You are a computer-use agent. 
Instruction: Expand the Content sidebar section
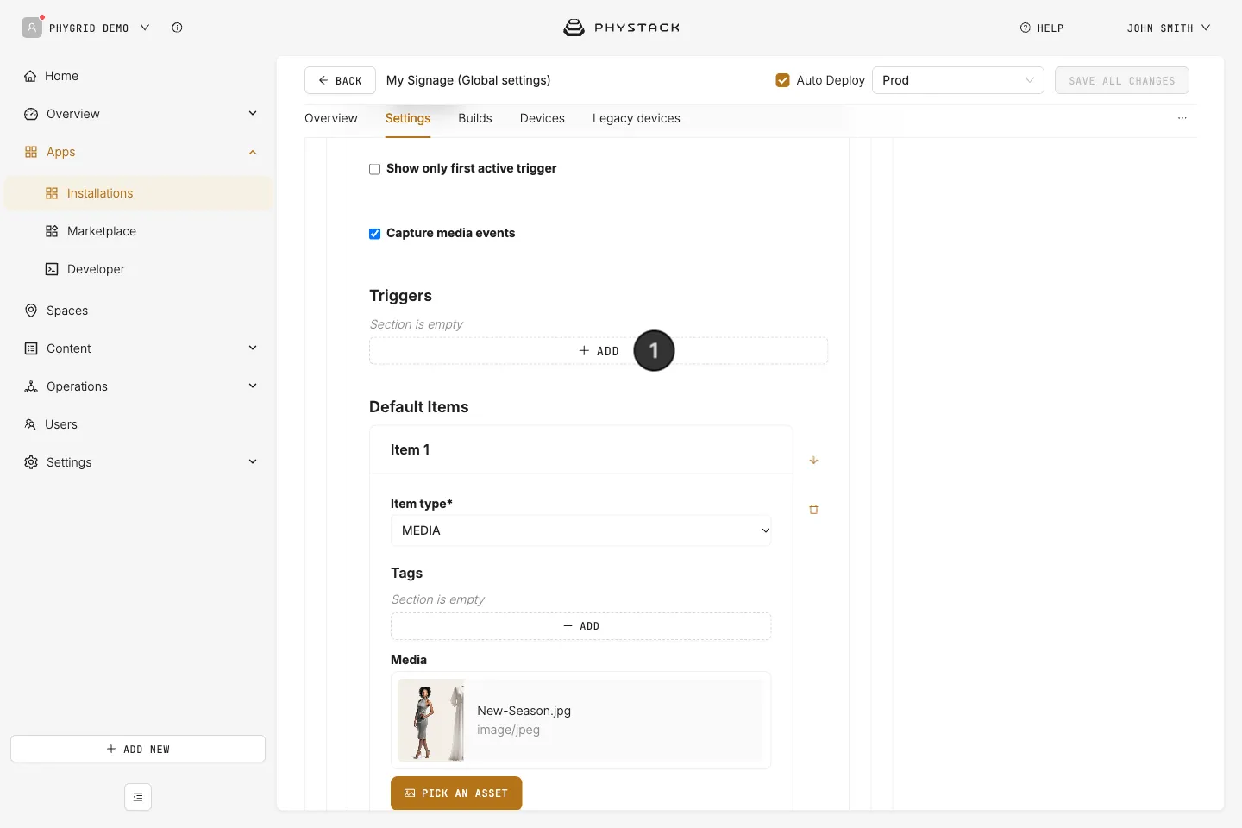click(x=253, y=348)
